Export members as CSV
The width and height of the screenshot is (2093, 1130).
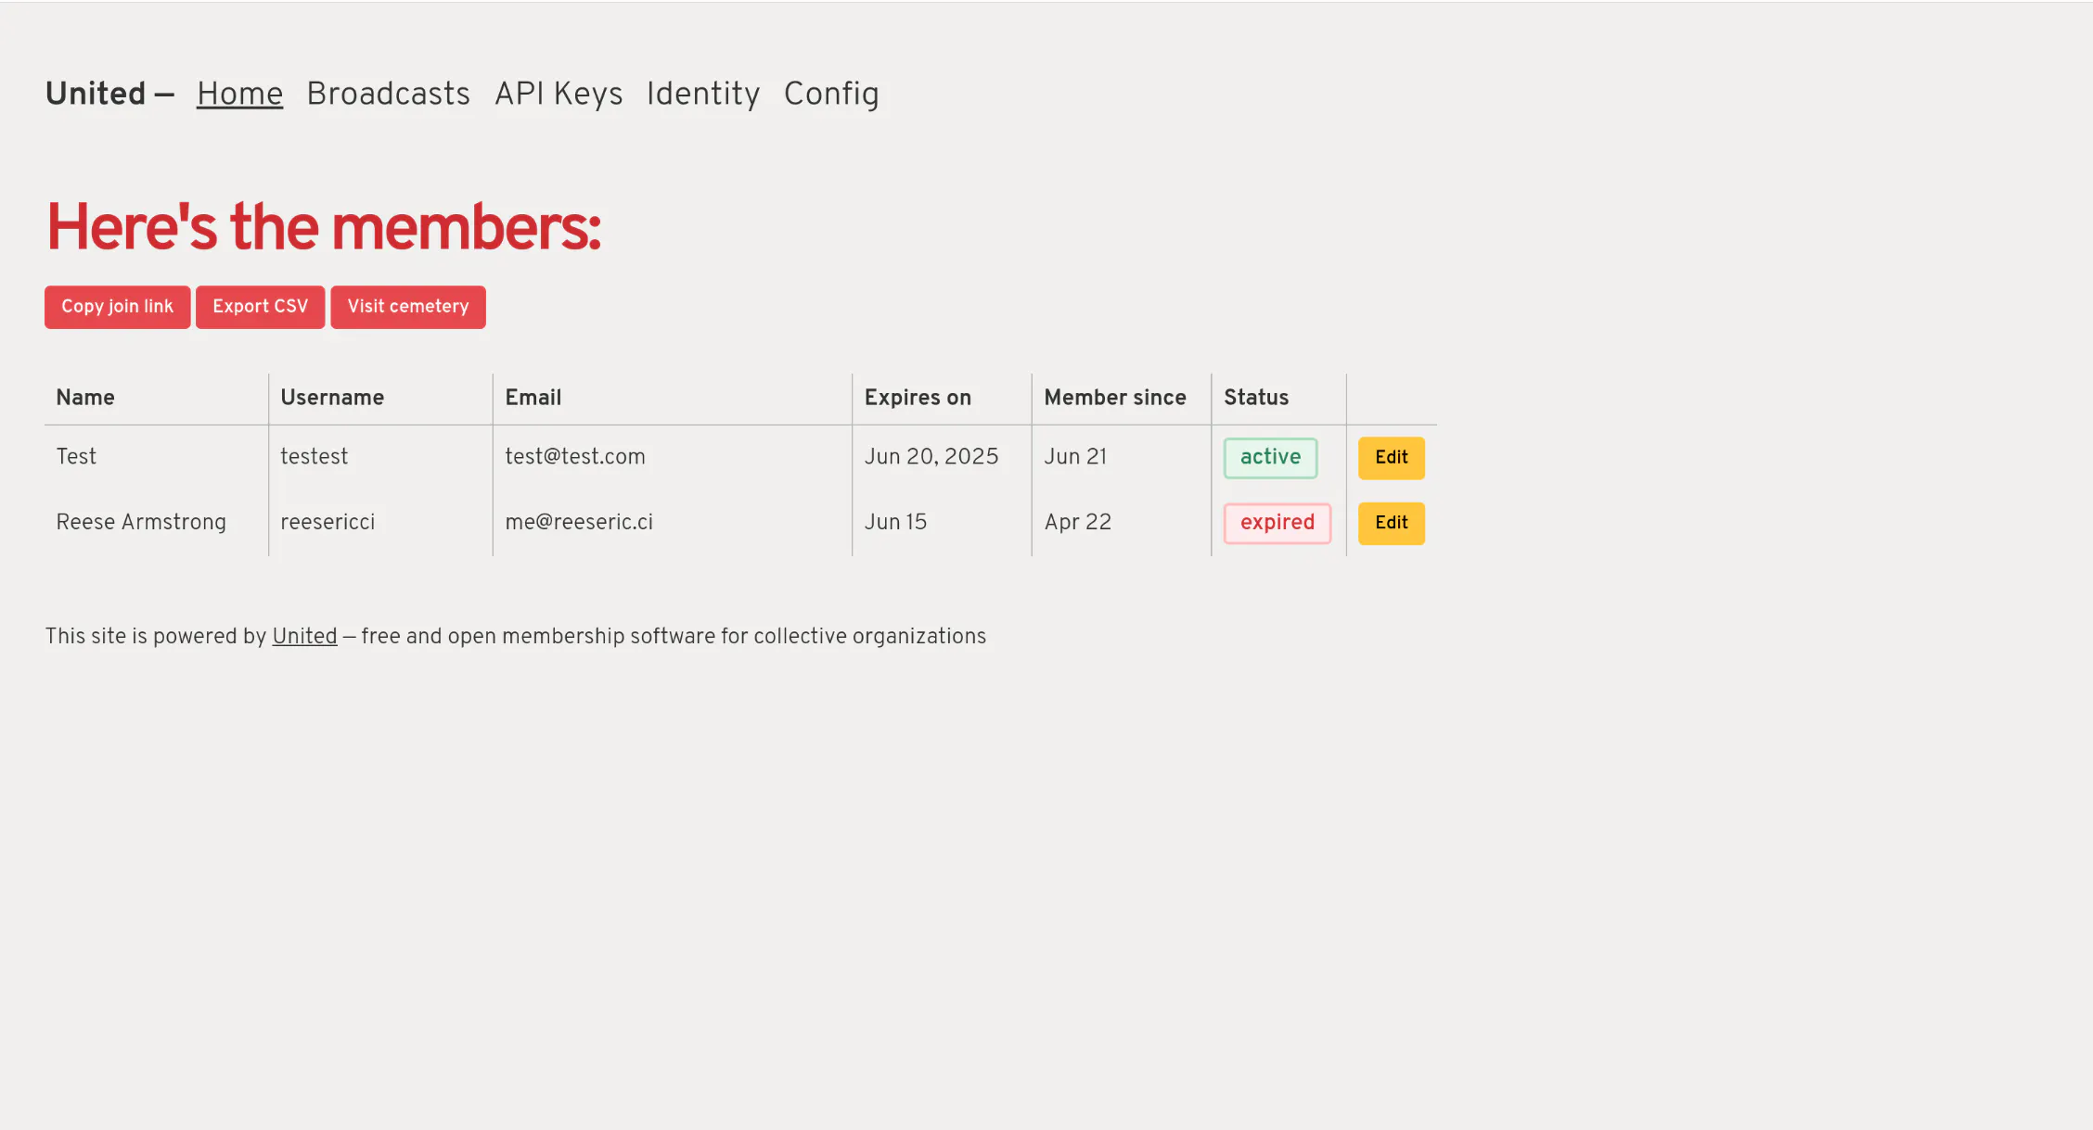point(260,307)
